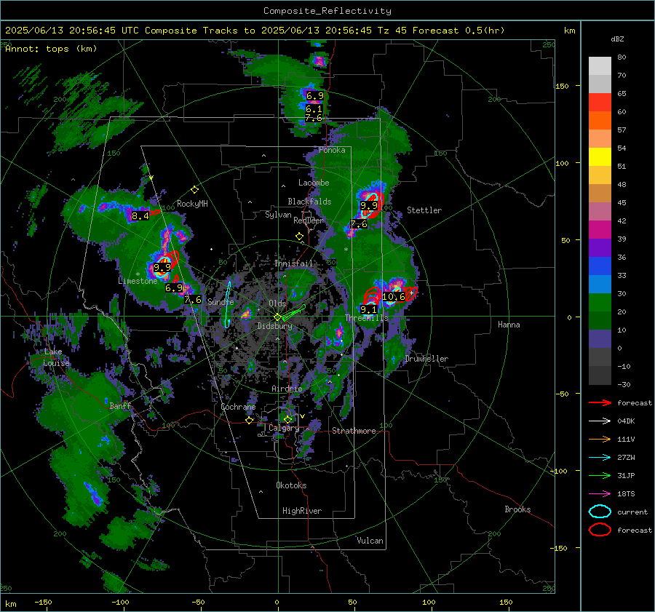Click the Hanna town label

[x=509, y=325]
